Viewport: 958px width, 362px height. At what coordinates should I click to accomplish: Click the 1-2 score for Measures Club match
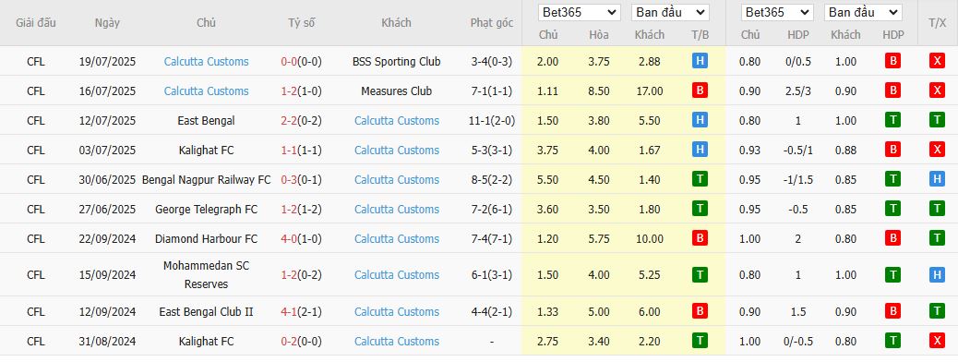click(289, 91)
